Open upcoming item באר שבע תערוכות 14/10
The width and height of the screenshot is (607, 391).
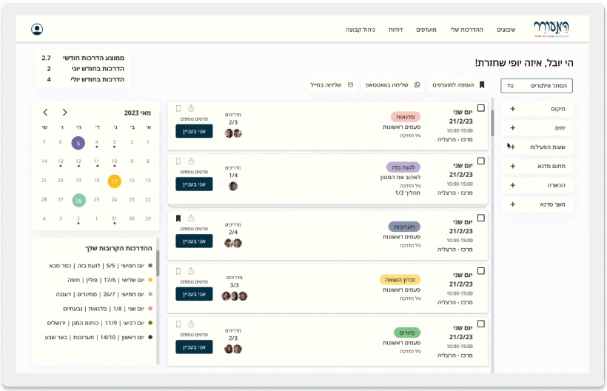(x=98, y=337)
